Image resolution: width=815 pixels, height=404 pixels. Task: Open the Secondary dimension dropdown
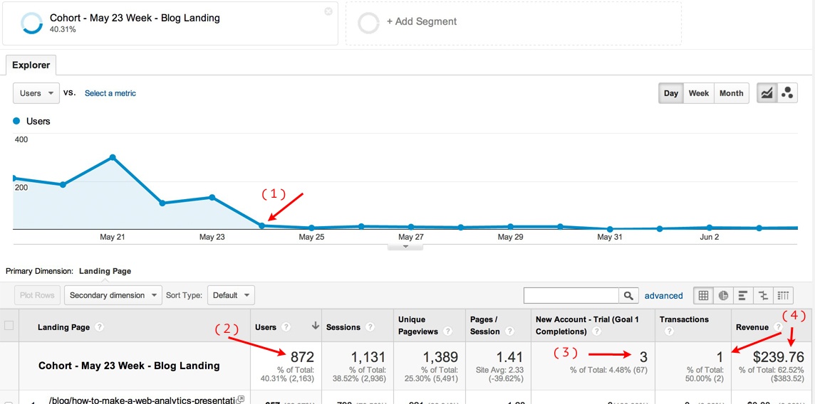tap(113, 295)
